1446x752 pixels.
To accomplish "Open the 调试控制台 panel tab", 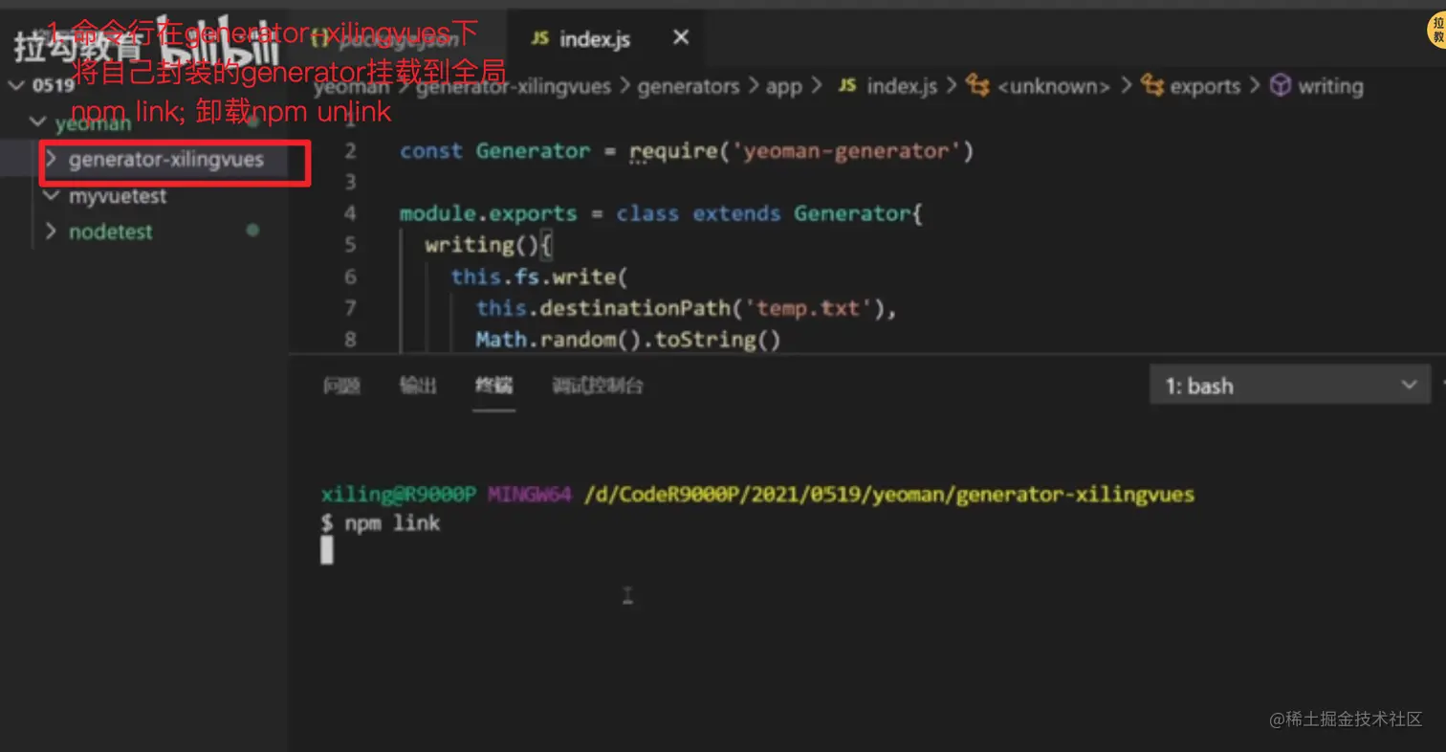I will 598,386.
